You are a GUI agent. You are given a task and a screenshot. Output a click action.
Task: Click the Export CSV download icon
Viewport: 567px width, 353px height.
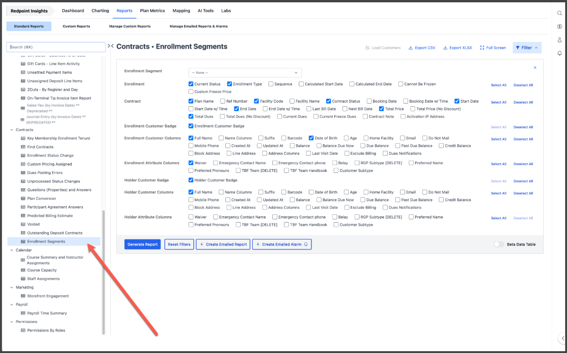411,48
